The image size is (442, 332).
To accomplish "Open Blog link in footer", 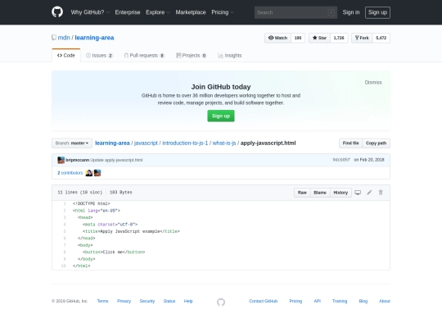I will coord(363,301).
